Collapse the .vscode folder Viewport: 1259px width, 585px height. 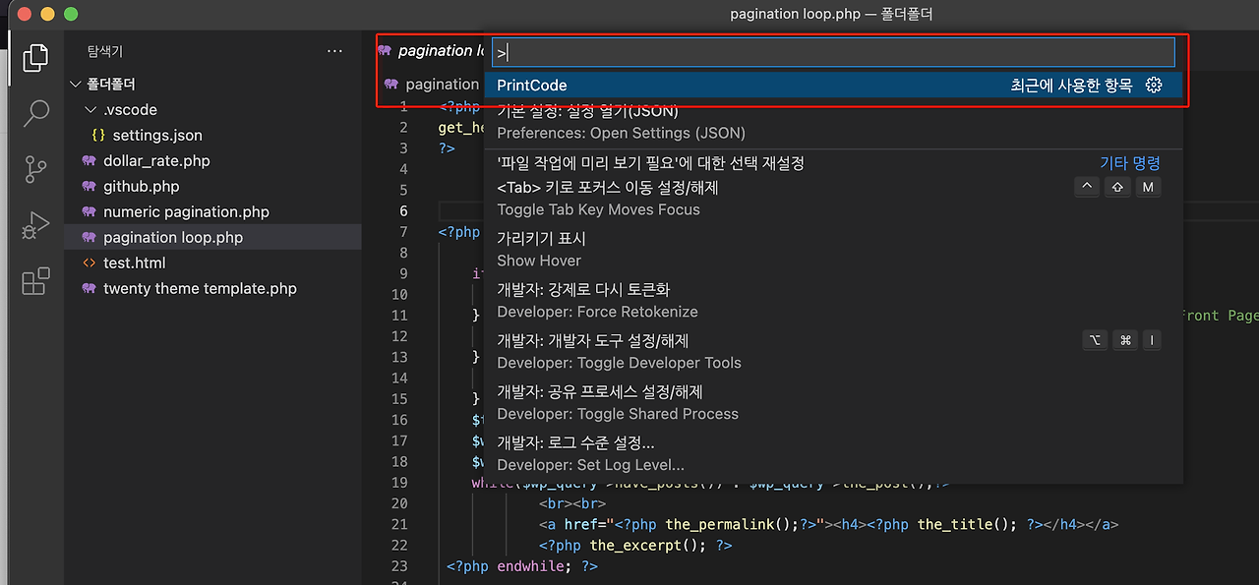click(90, 109)
